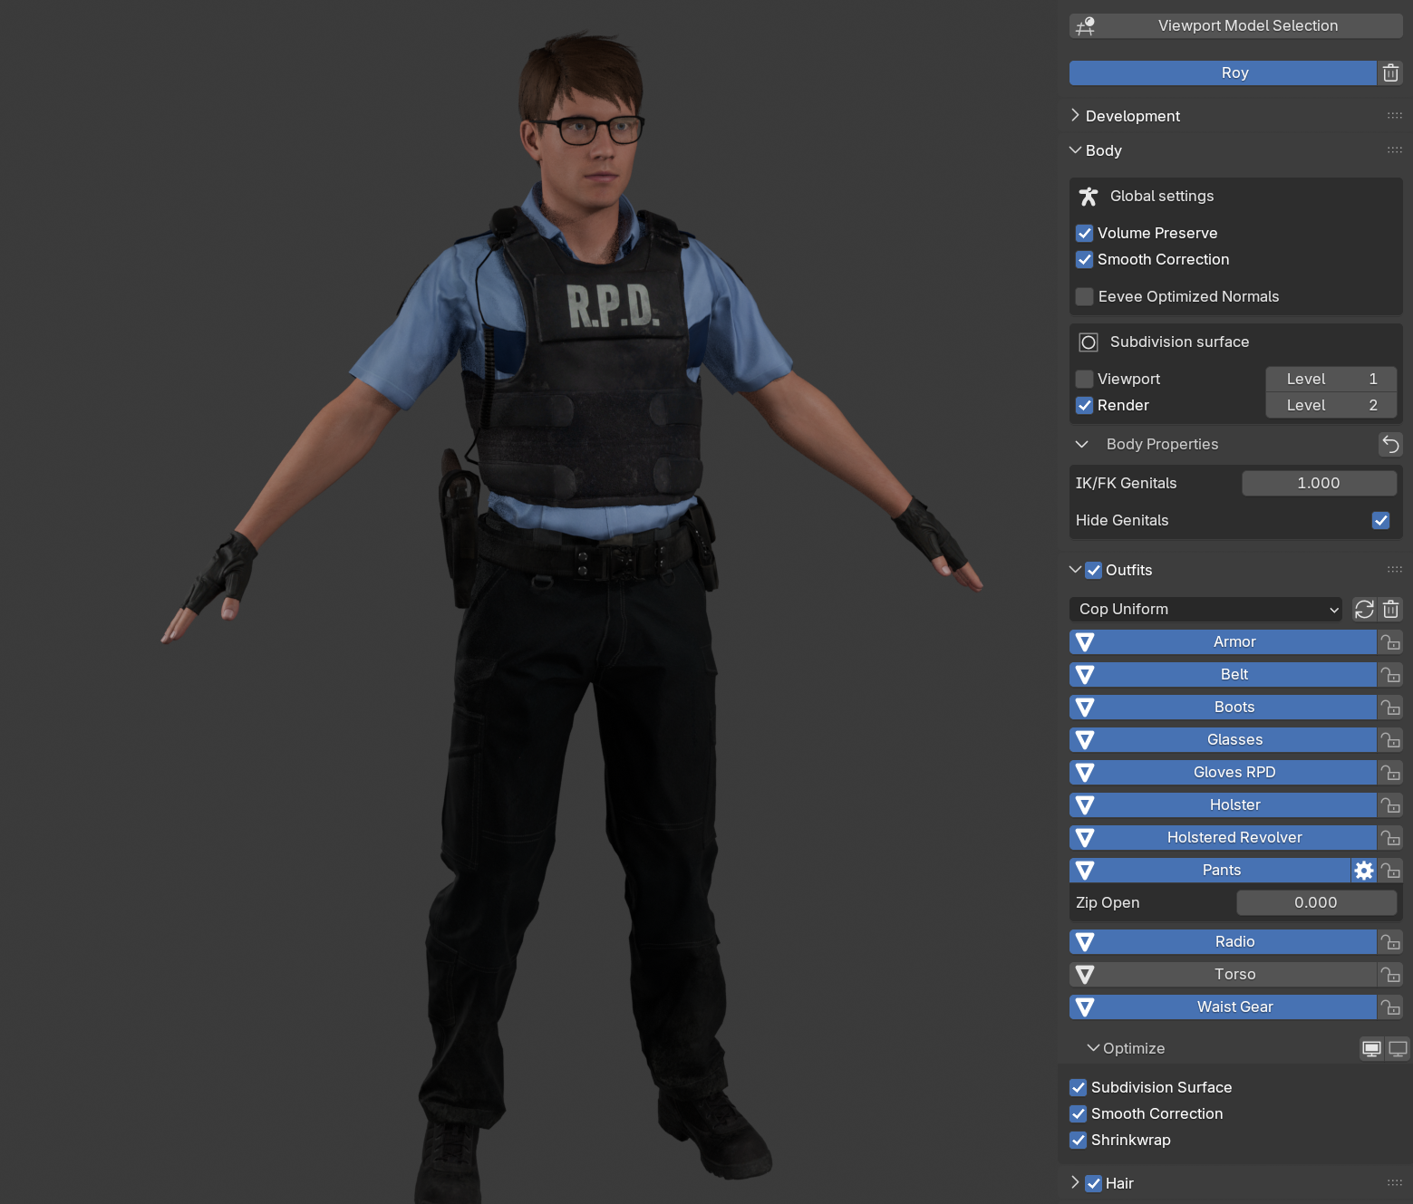Reset Body Properties with the undo icon
The height and width of the screenshot is (1204, 1413).
(x=1390, y=444)
